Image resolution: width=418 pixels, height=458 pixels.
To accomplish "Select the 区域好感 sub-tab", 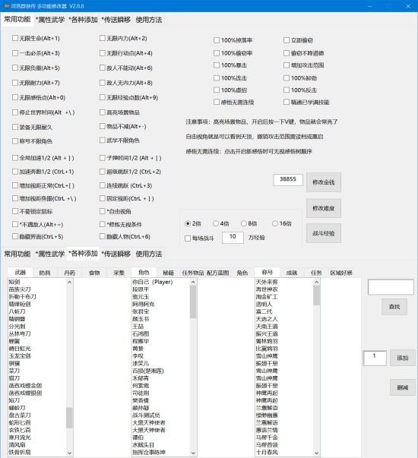I will pyautogui.click(x=341, y=273).
